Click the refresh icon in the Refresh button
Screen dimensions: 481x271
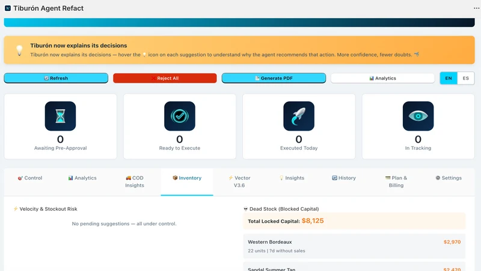(x=46, y=78)
